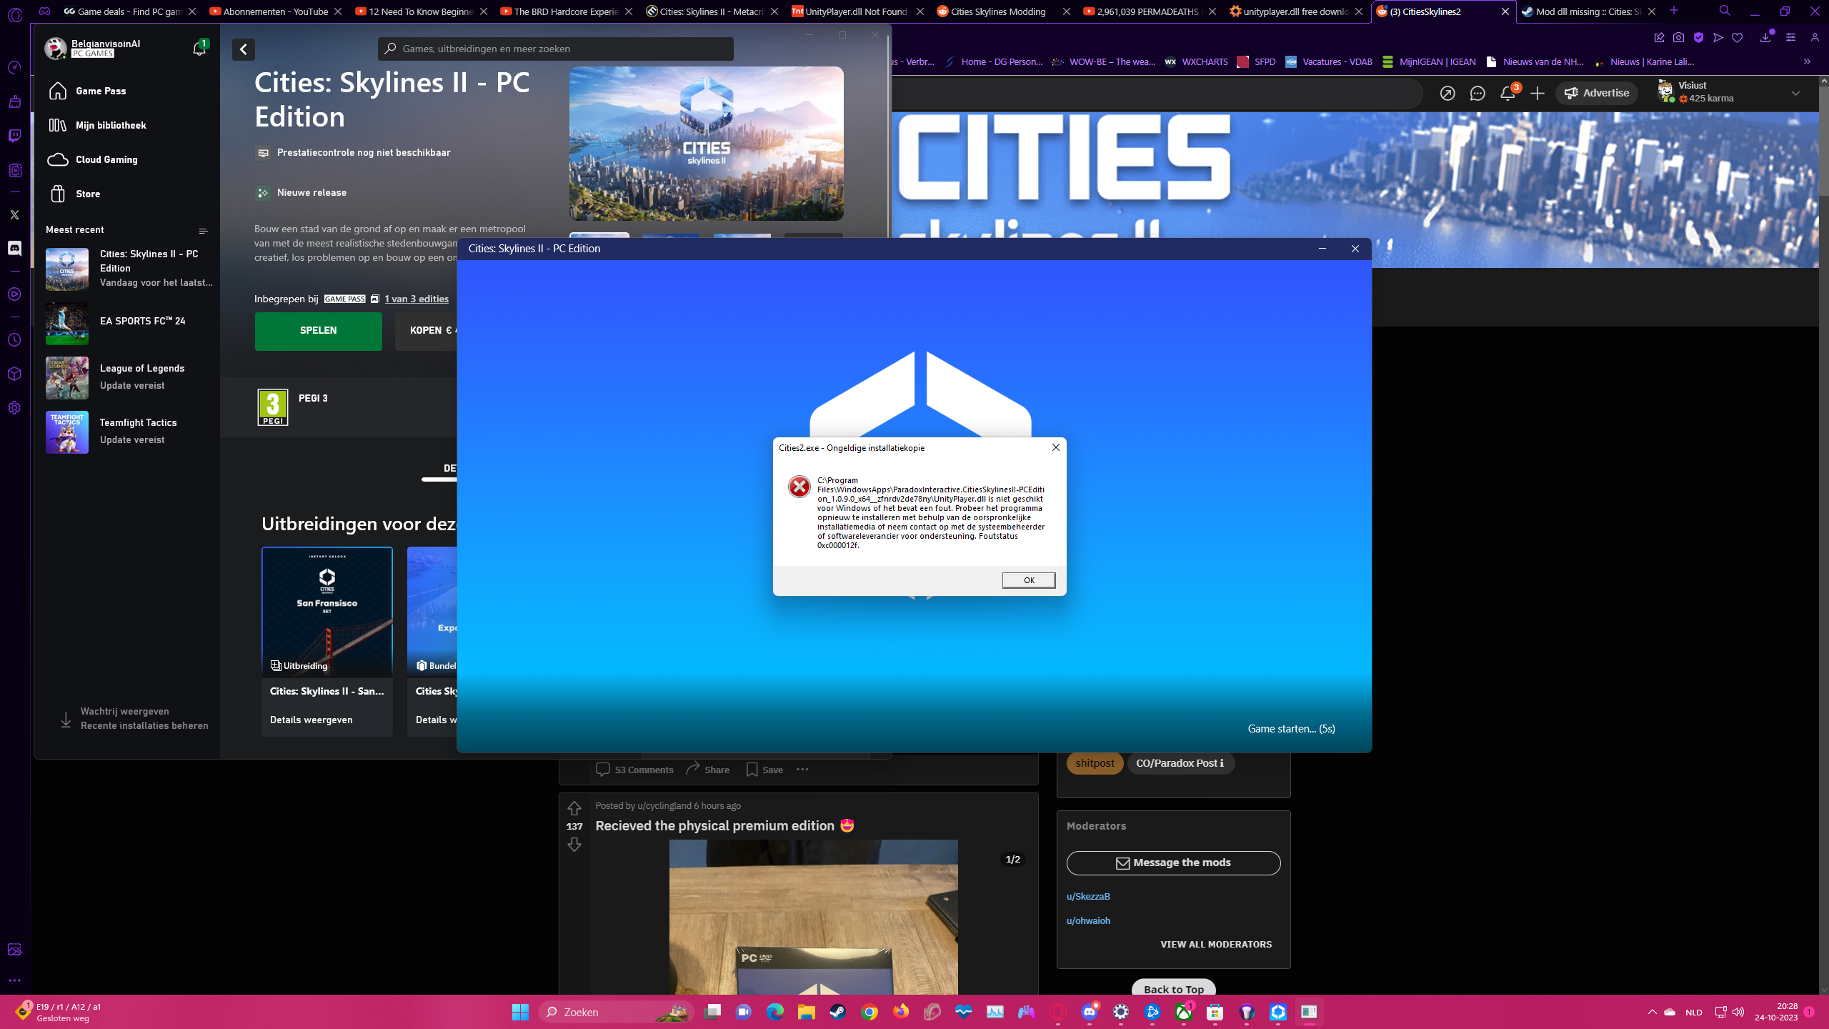Click the Xbox notifications bell icon
The width and height of the screenshot is (1829, 1029).
[199, 49]
